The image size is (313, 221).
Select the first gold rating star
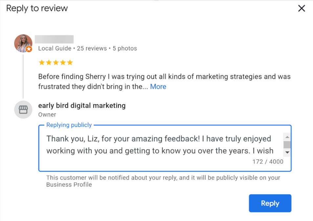tap(42, 62)
